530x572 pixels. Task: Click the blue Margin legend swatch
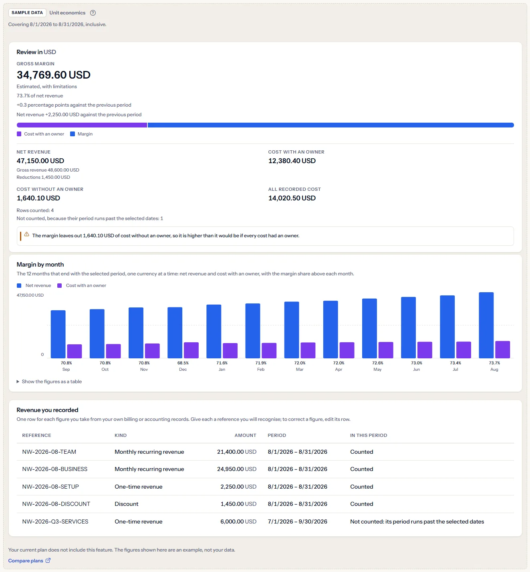coord(73,134)
